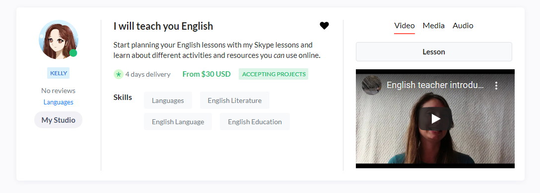
Task: Follow the Languages link under reviews
Action: point(58,102)
